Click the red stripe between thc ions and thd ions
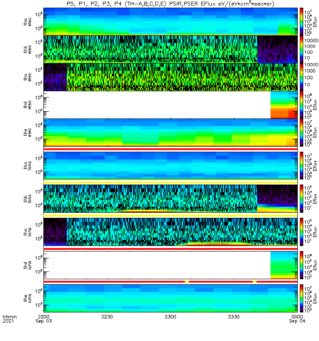 (171, 249)
